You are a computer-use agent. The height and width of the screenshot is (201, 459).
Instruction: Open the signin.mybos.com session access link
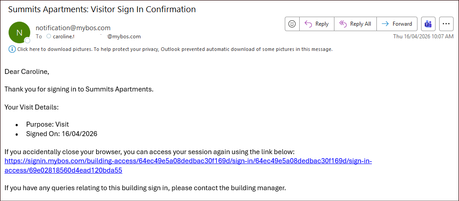[188, 161]
